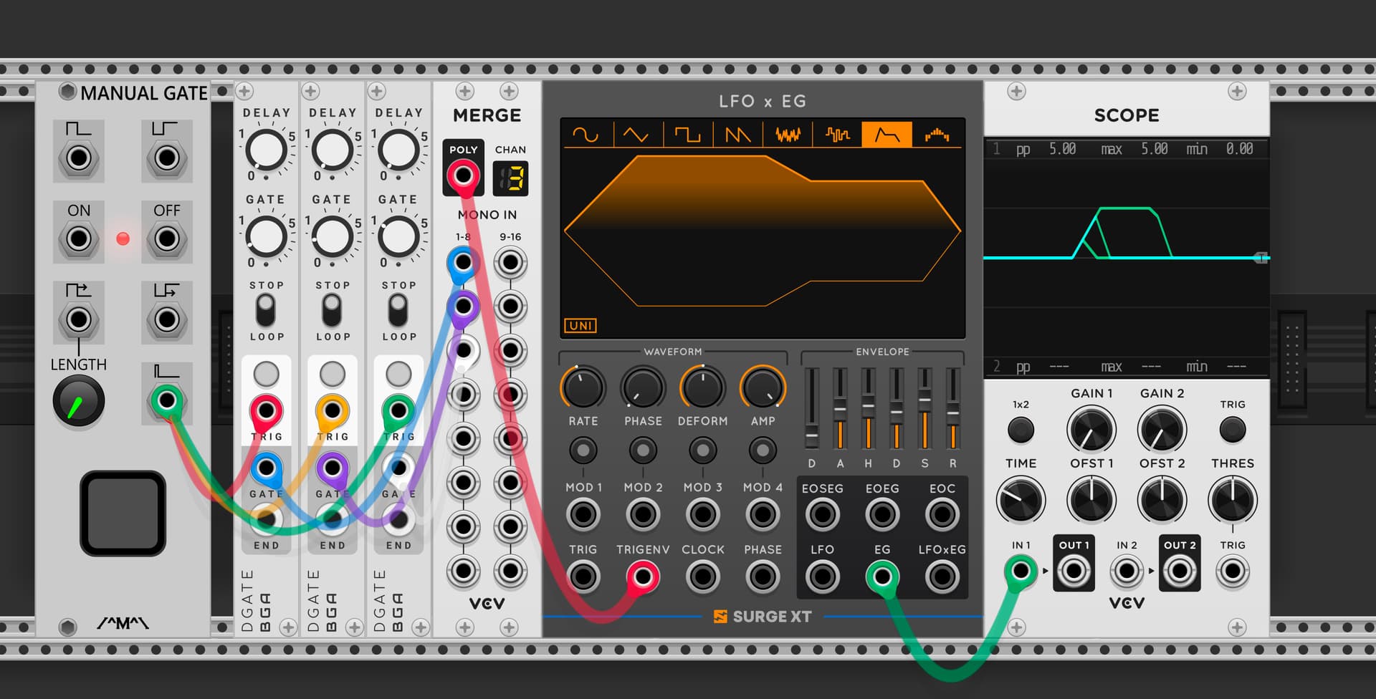Click the TRIGENV input jack with red cable
Viewport: 1376px width, 699px height.
coord(643,577)
